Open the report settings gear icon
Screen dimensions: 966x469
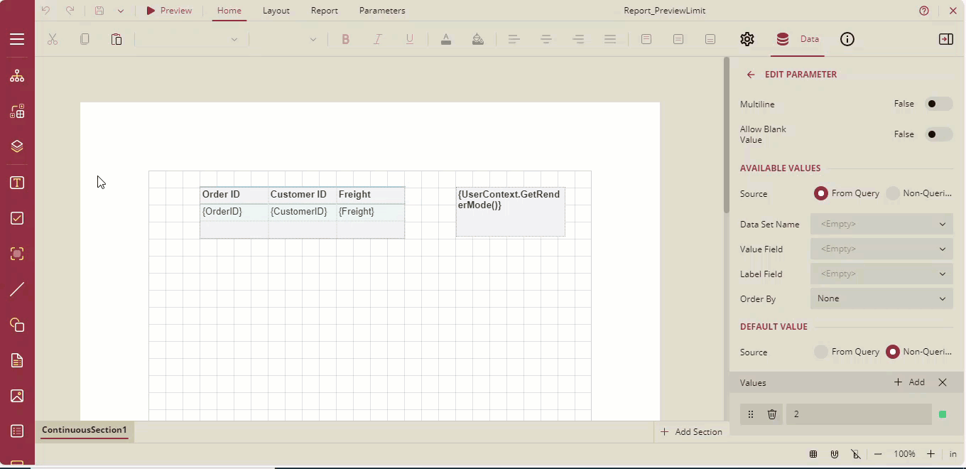(x=747, y=39)
